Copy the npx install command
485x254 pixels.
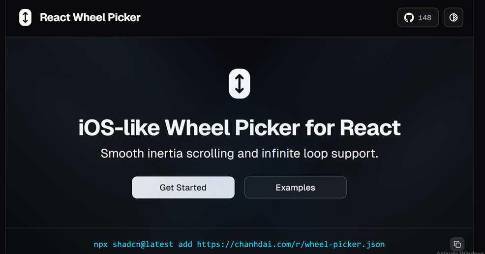click(457, 244)
